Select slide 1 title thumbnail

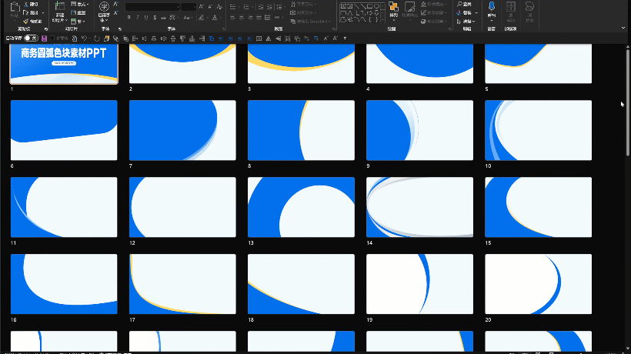pyautogui.click(x=64, y=64)
